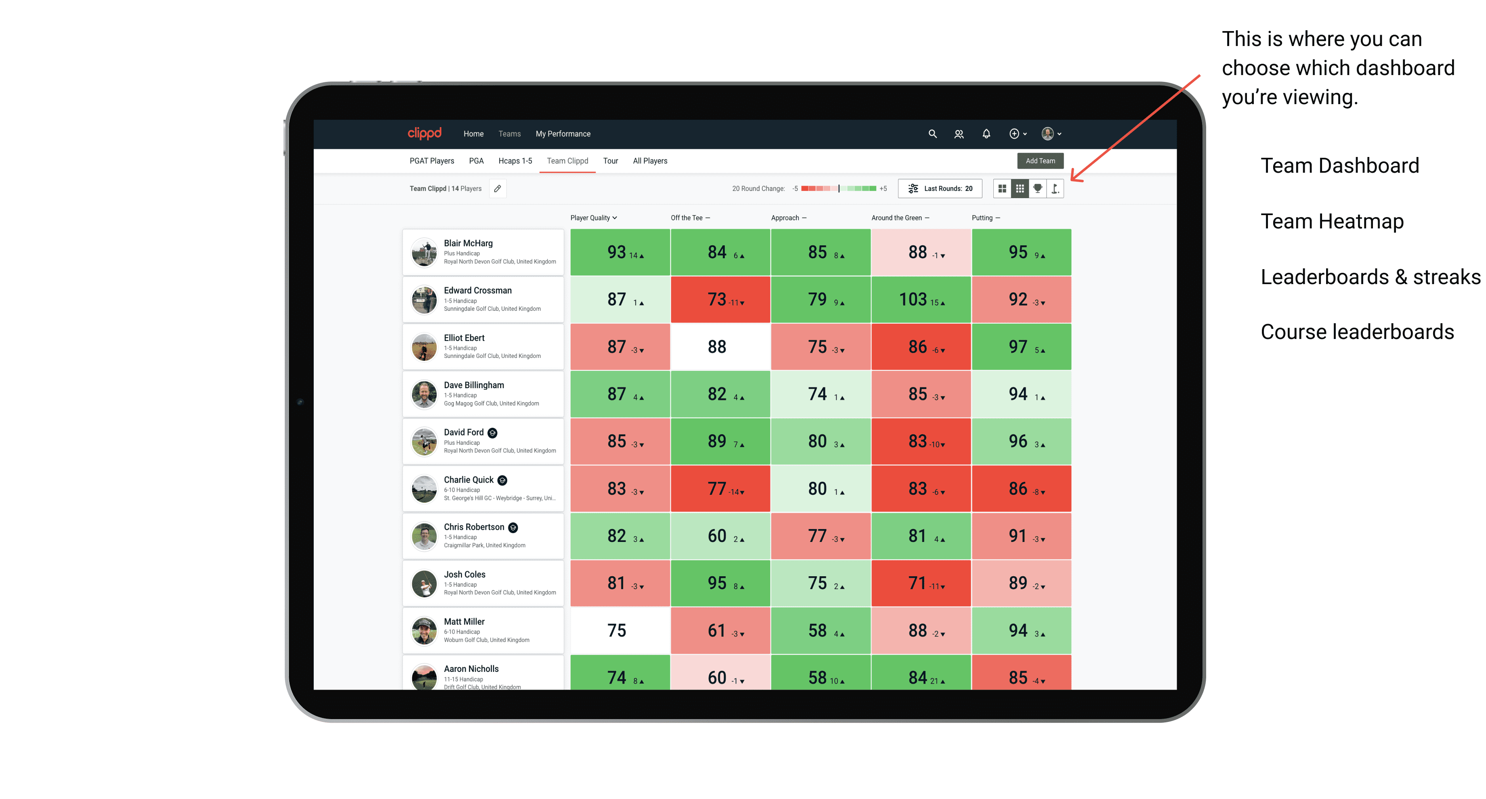The width and height of the screenshot is (1486, 799).
Task: Click the notifications bell icon
Action: coord(986,135)
